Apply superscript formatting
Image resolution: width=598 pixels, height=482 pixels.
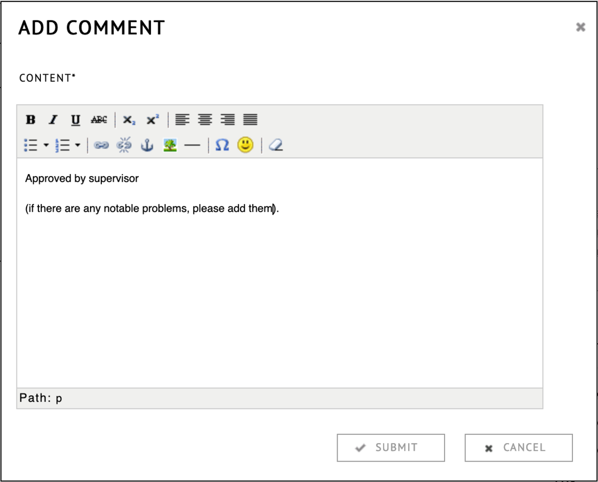tap(152, 120)
